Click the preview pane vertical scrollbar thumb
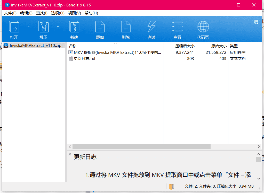Image resolution: width=264 pixels, height=193 pixels. [x=259, y=159]
